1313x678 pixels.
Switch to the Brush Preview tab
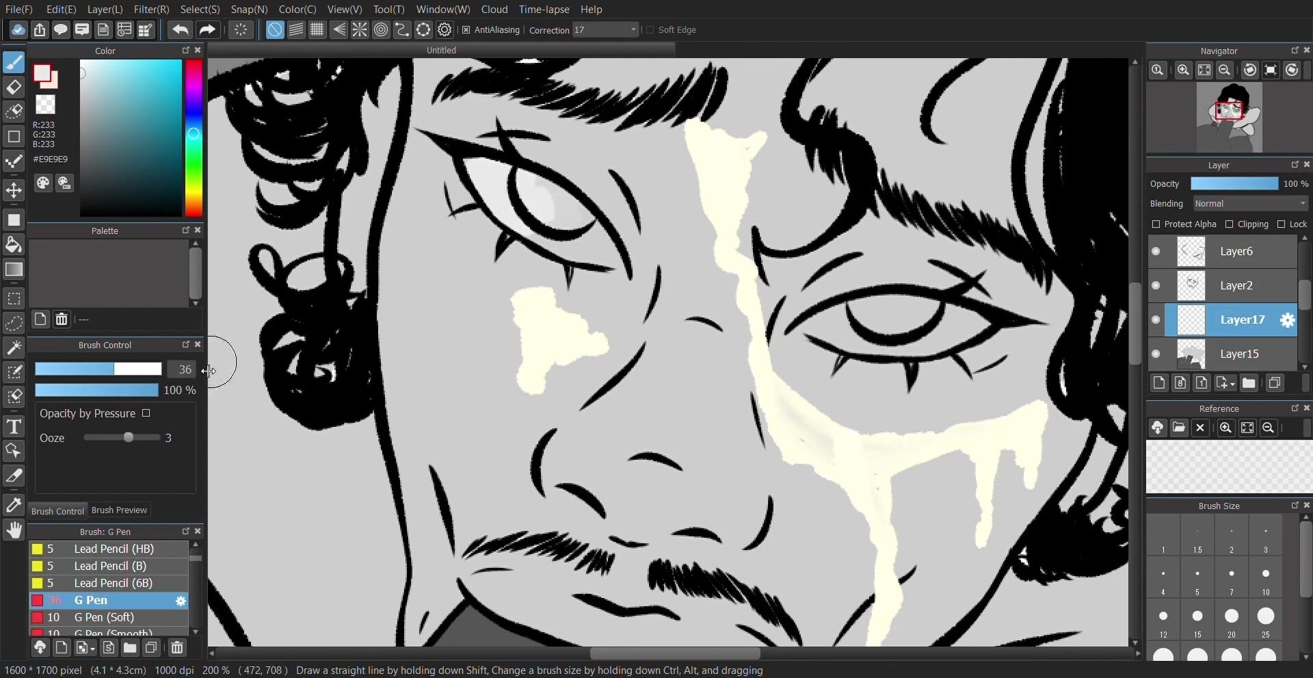[x=119, y=511]
